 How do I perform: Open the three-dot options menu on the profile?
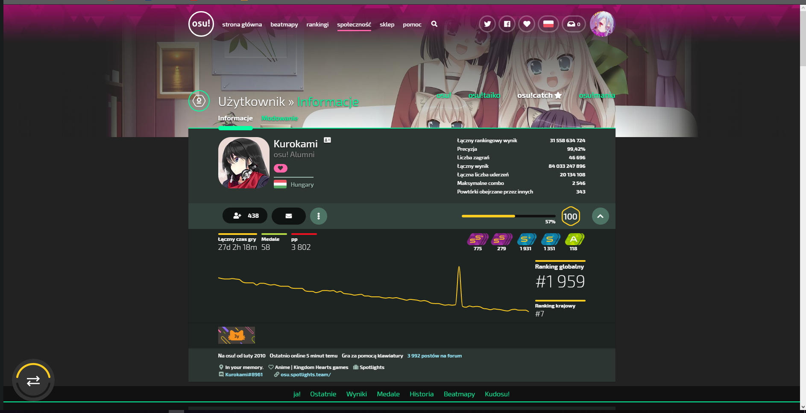[319, 216]
